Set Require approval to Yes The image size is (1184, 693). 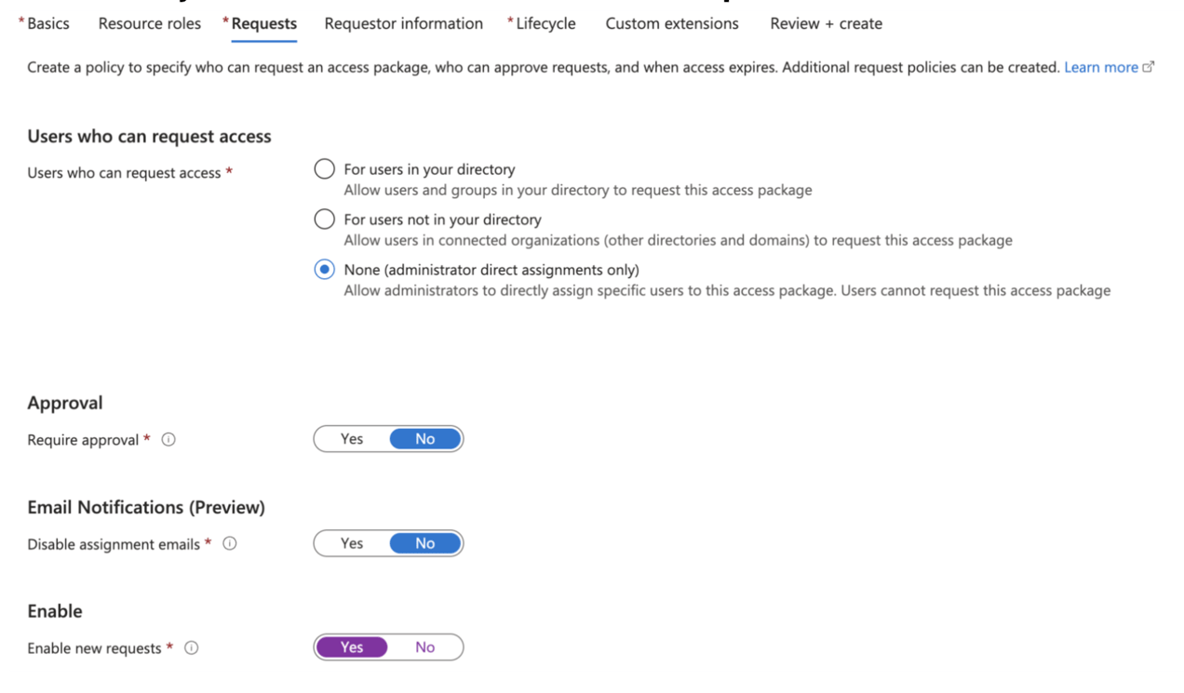point(352,438)
